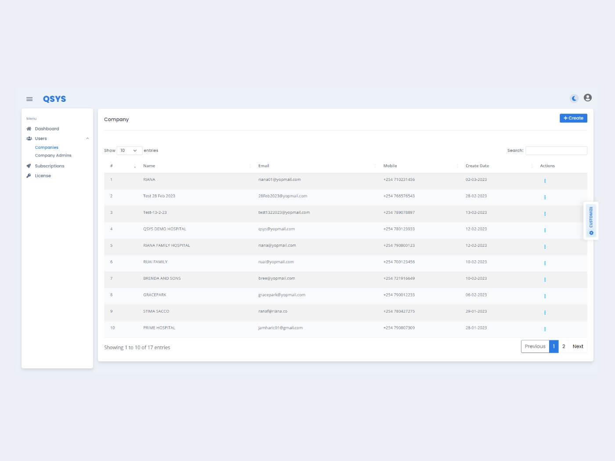
Task: Select email gracepark@yopmail.com
Action: pyautogui.click(x=282, y=295)
